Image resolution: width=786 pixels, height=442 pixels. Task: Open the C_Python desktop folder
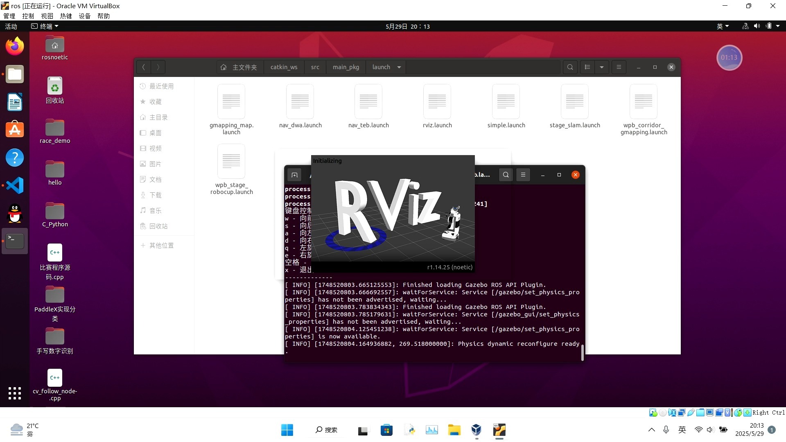[x=55, y=215]
